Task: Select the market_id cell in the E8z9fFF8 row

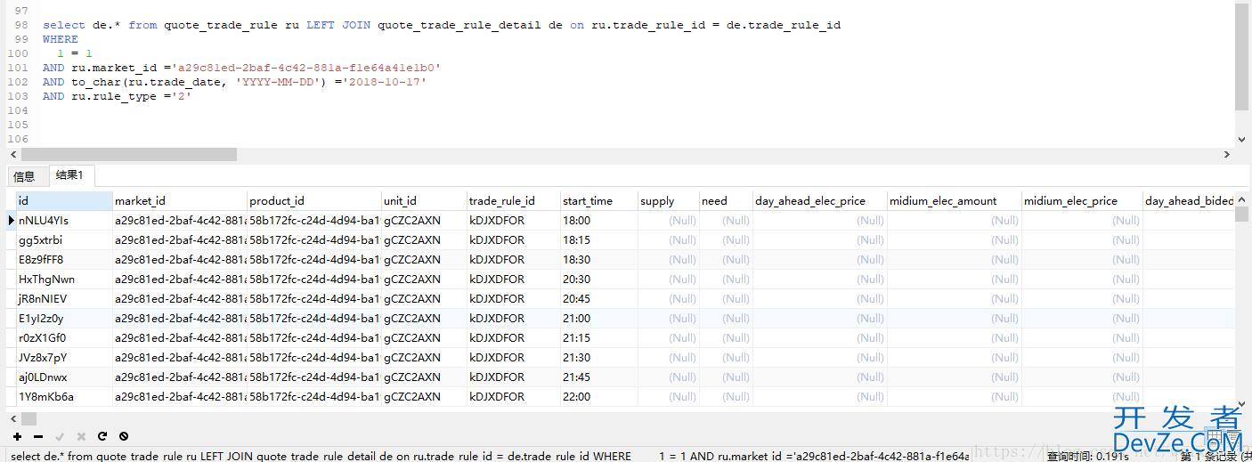Action: pyautogui.click(x=180, y=259)
